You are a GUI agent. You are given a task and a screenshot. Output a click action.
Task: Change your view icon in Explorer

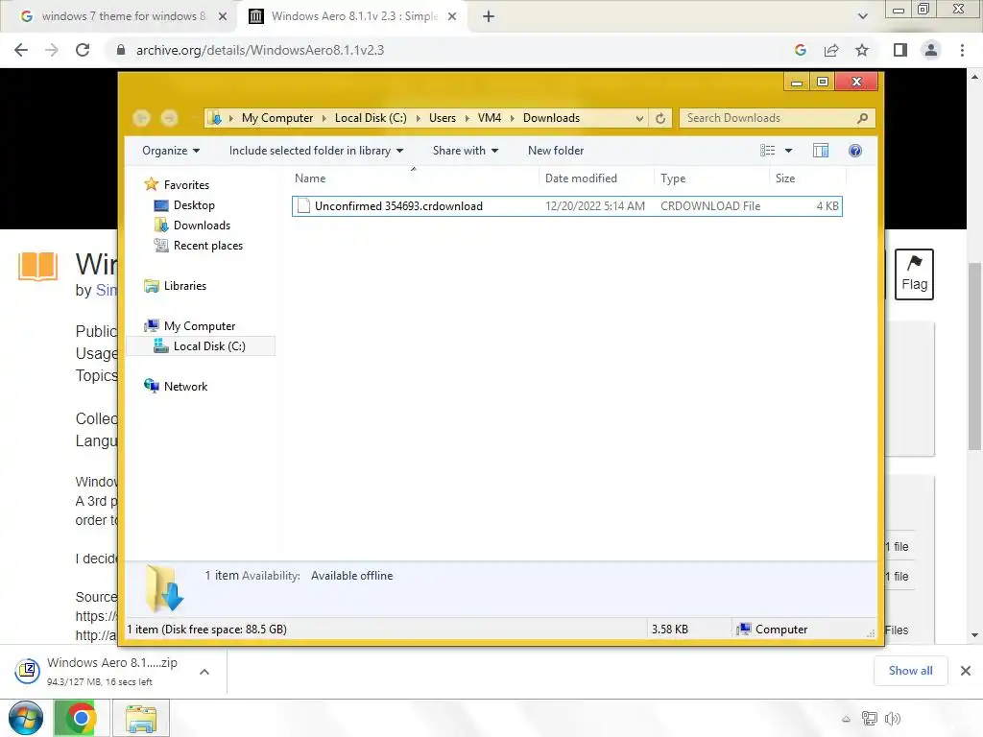(x=767, y=151)
